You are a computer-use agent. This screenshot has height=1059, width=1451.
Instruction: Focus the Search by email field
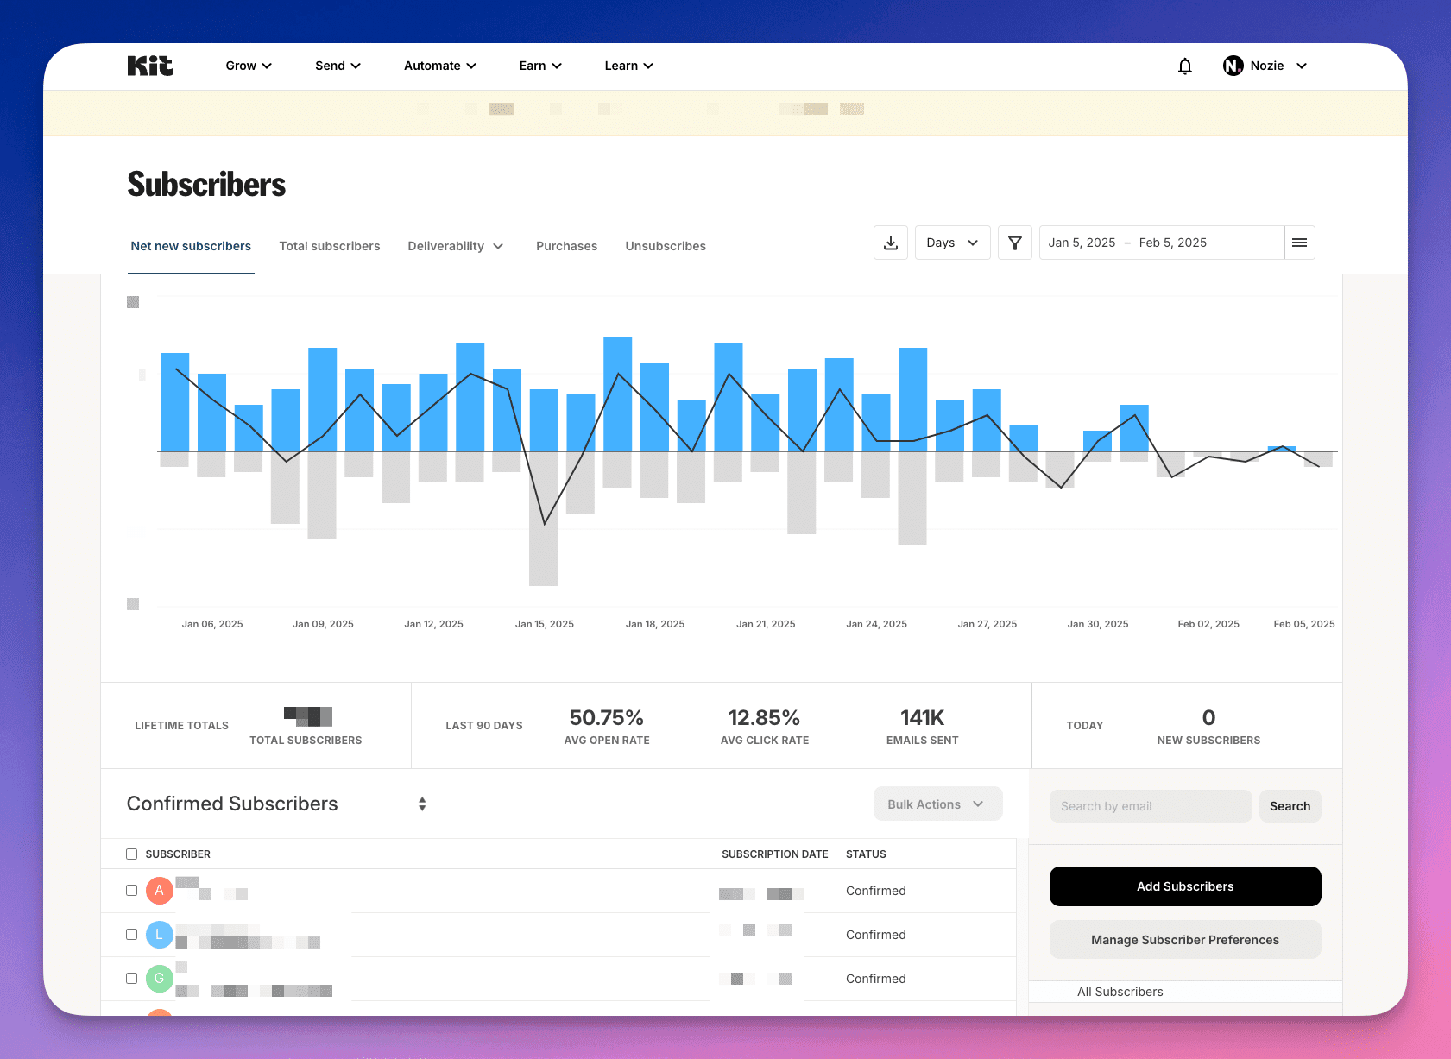[x=1151, y=806]
